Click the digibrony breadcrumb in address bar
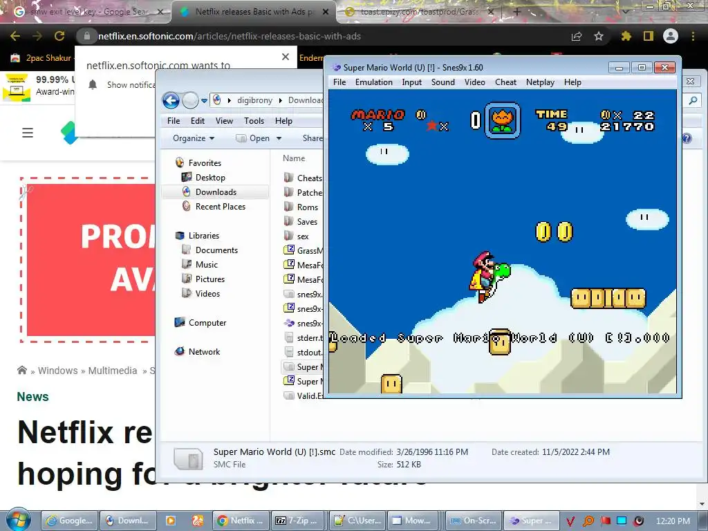This screenshot has height=531, width=708. (254, 100)
